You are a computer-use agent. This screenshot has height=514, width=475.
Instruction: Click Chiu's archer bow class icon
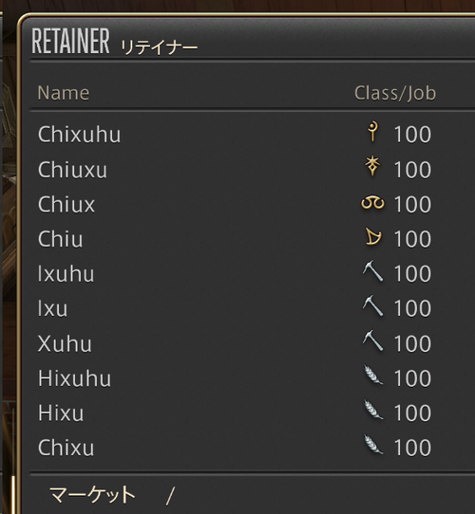(x=373, y=237)
